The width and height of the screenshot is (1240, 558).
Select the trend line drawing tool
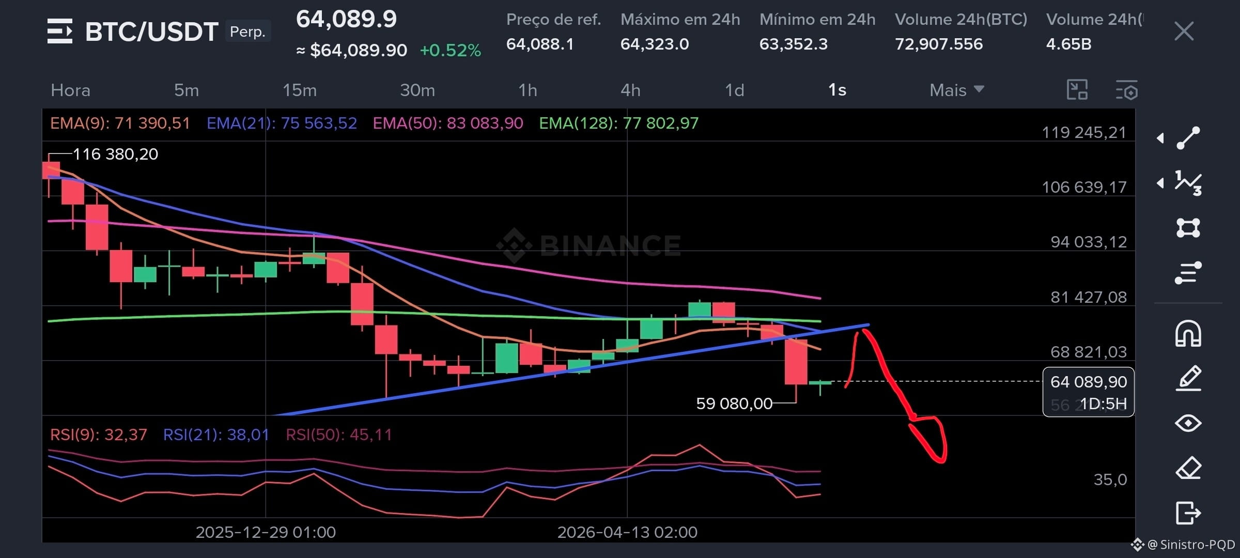1188,138
